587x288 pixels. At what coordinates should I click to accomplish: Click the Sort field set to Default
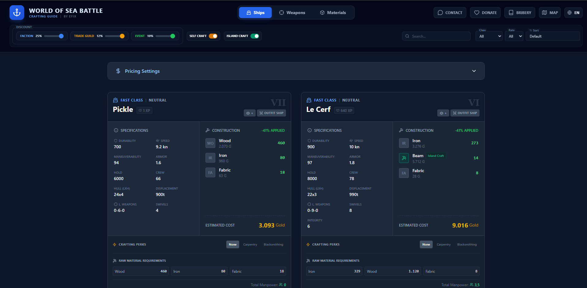point(553,36)
